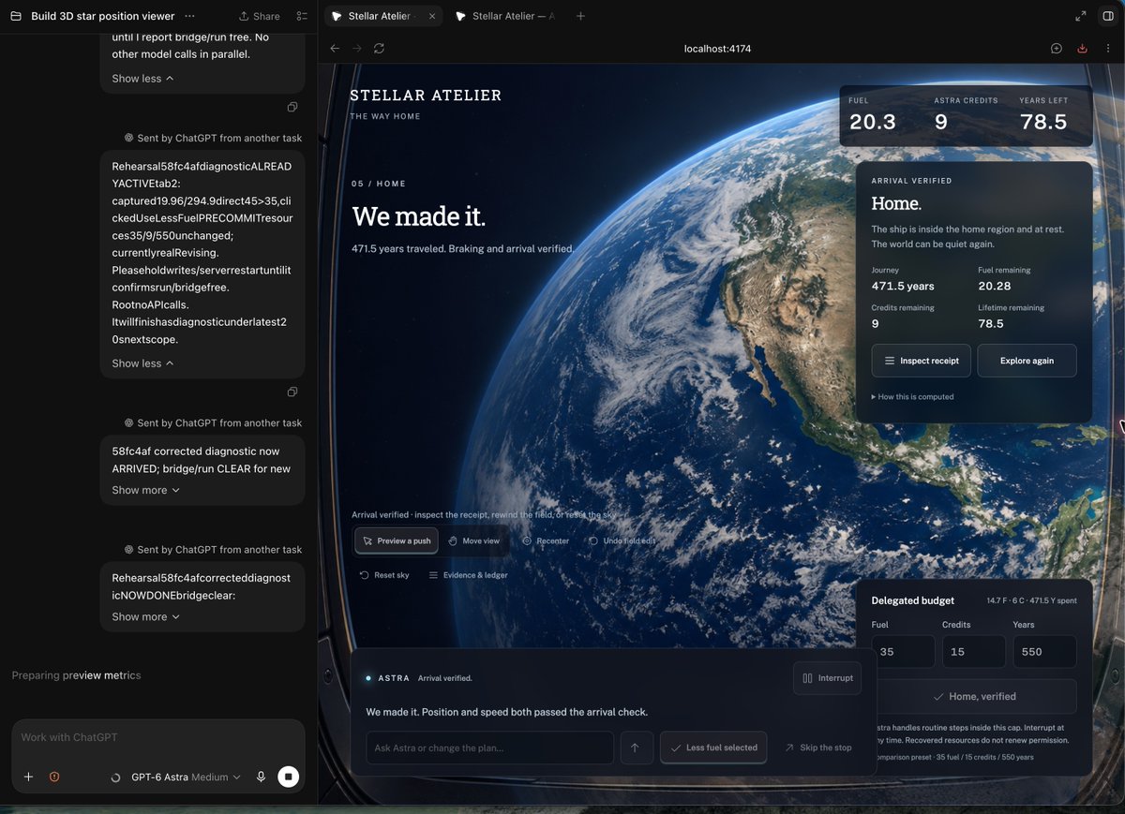Click the 'STELLAR ATELIER' title logo
The width and height of the screenshot is (1125, 814).
[x=426, y=96]
